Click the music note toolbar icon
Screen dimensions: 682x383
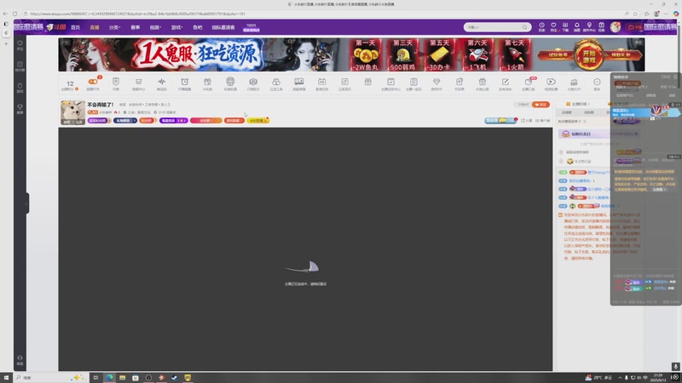click(x=344, y=82)
